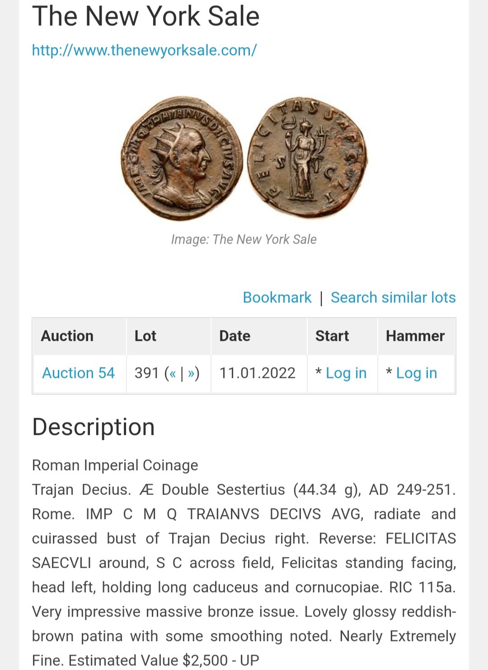Go to previous lot using « arrow
Viewport: 488px width, 670px height.
(173, 374)
